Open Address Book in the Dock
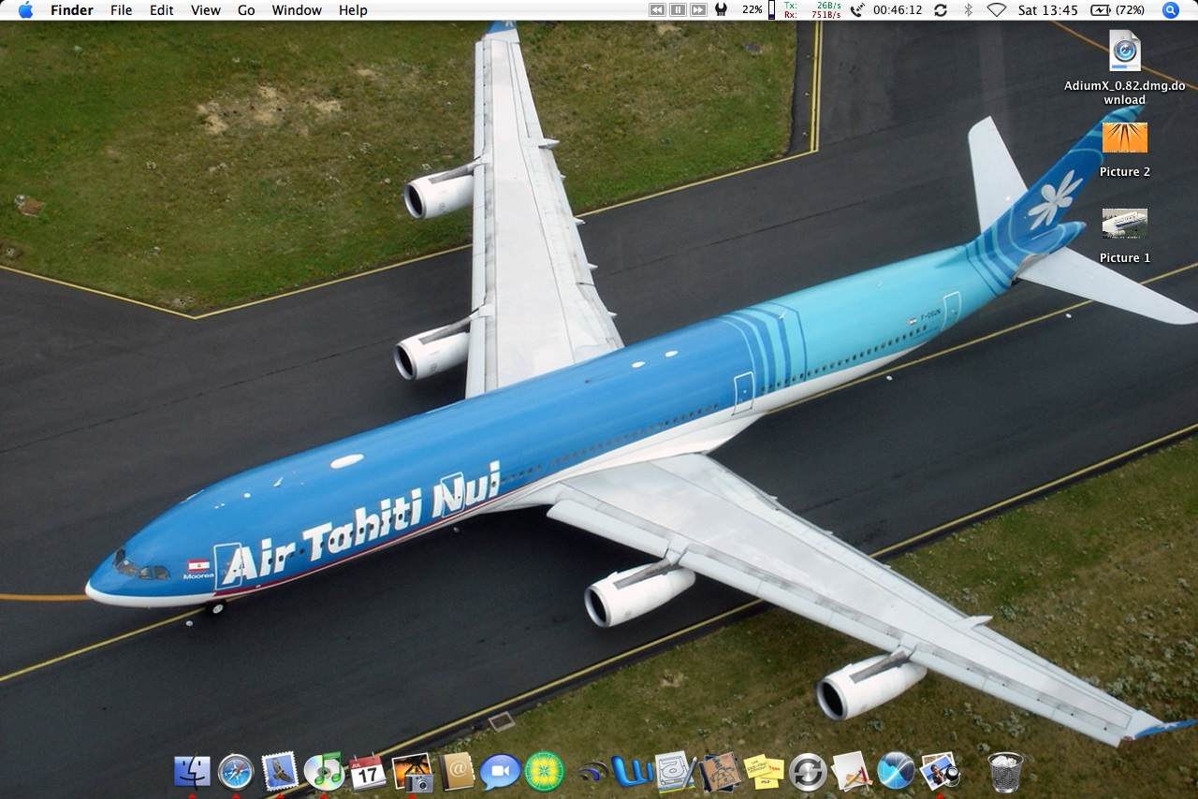This screenshot has width=1198, height=799. pos(457,772)
